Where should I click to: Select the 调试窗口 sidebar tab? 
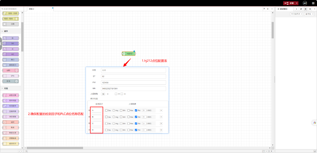point(284,9)
